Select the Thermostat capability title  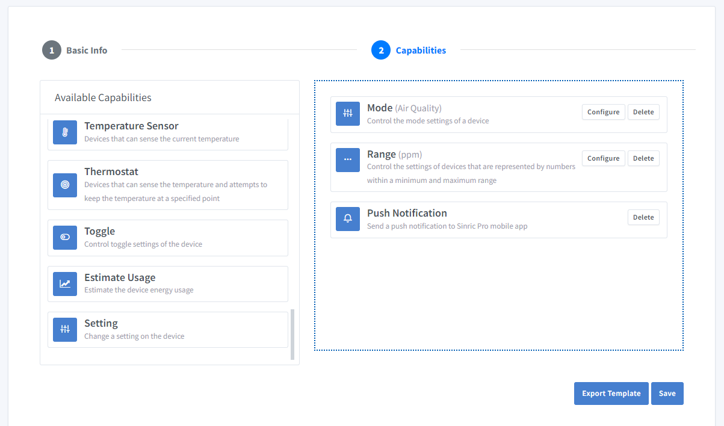[x=111, y=172]
